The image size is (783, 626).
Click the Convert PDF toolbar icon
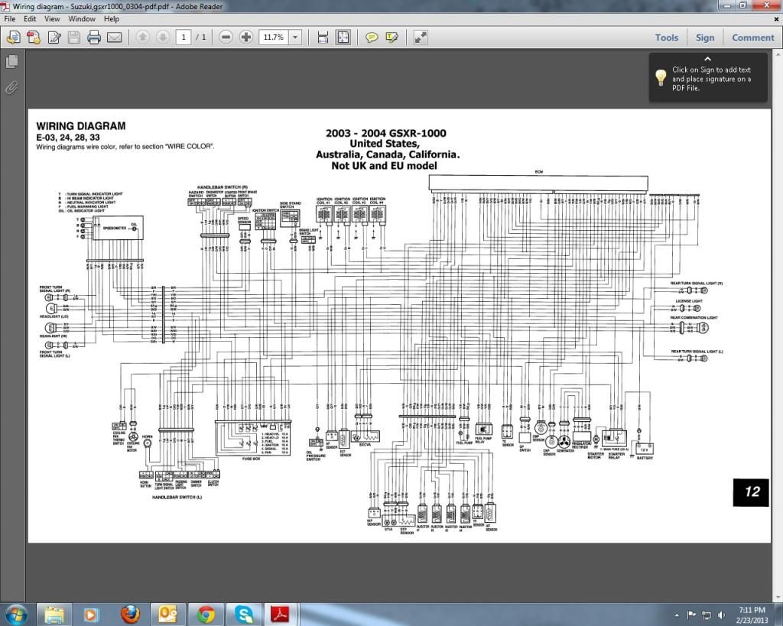[x=34, y=37]
